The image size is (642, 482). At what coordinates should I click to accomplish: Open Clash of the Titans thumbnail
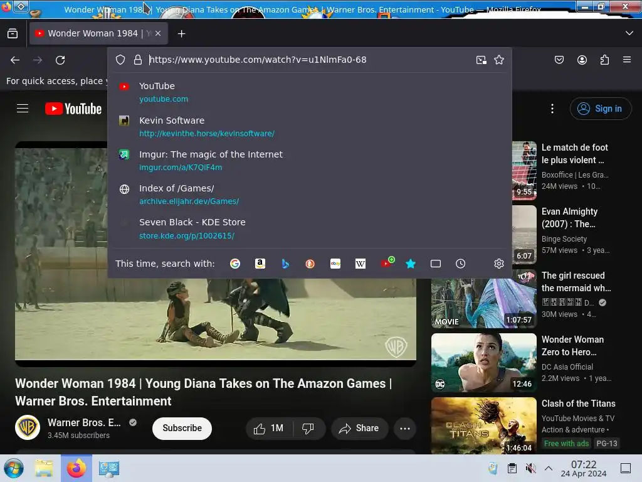[483, 426]
